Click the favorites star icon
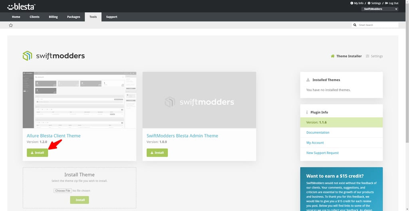Image resolution: width=409 pixels, height=211 pixels. coord(11,25)
